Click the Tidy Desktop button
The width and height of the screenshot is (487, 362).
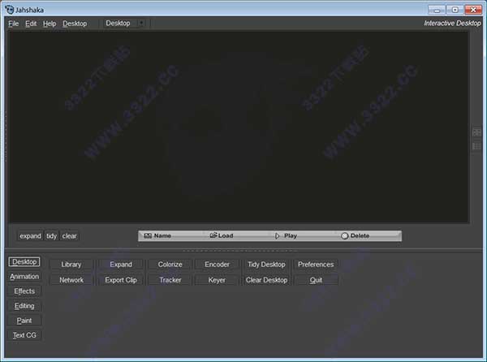point(266,265)
